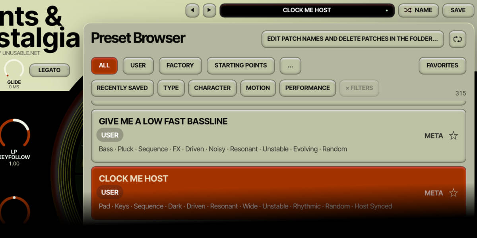
Task: Expand the TYPE filter group
Action: pos(171,88)
